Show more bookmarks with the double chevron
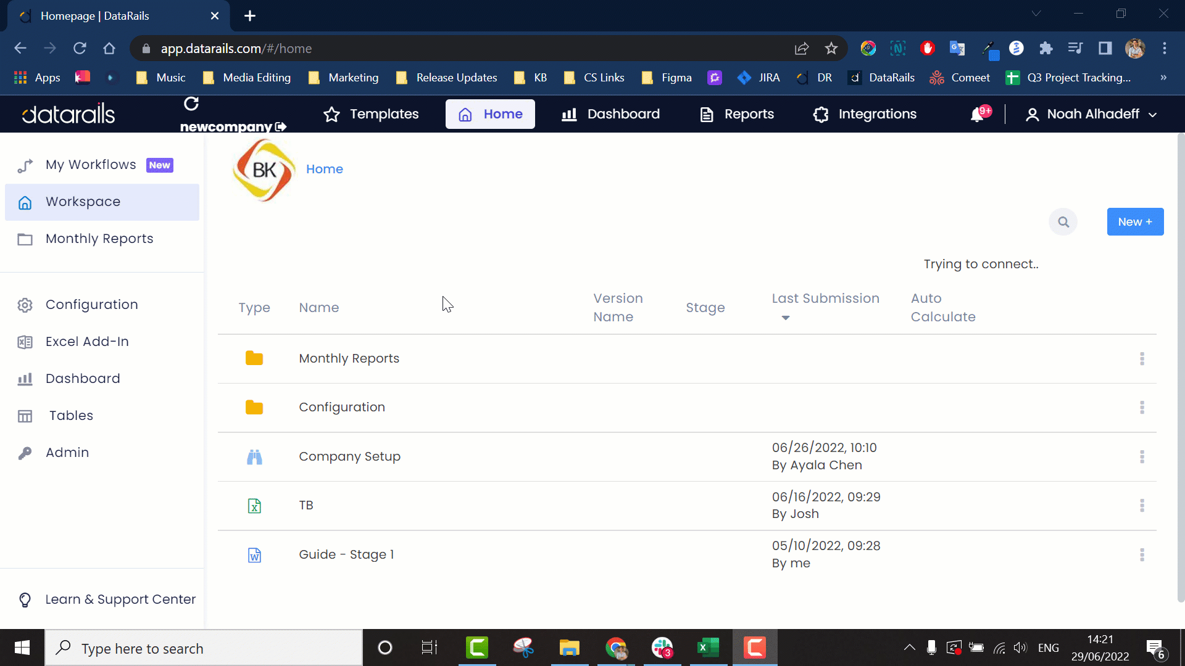Screen dimensions: 1185x666 point(1163,78)
